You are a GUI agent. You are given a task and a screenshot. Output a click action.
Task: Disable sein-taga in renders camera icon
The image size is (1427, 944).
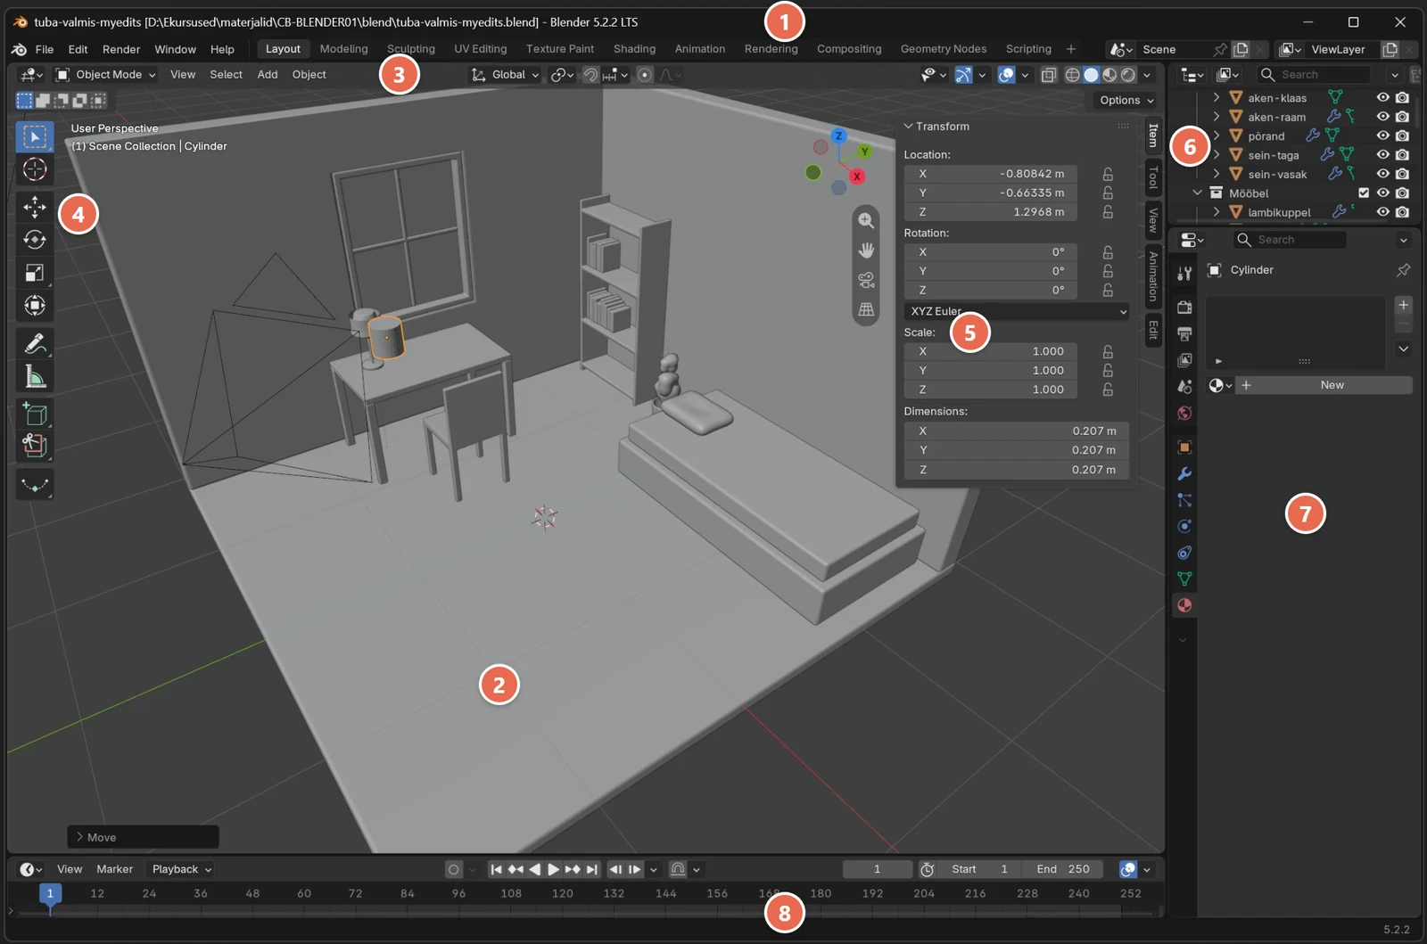pyautogui.click(x=1402, y=155)
